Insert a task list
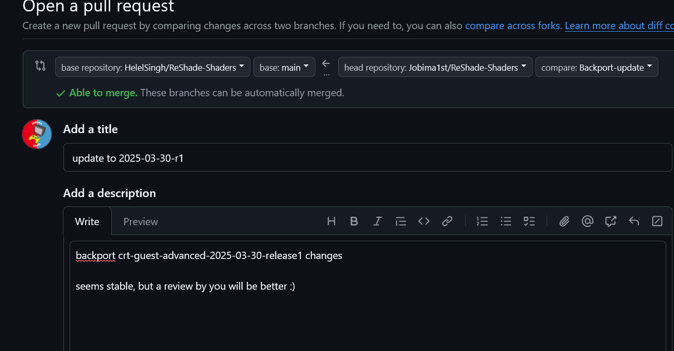The image size is (674, 351). tap(529, 222)
